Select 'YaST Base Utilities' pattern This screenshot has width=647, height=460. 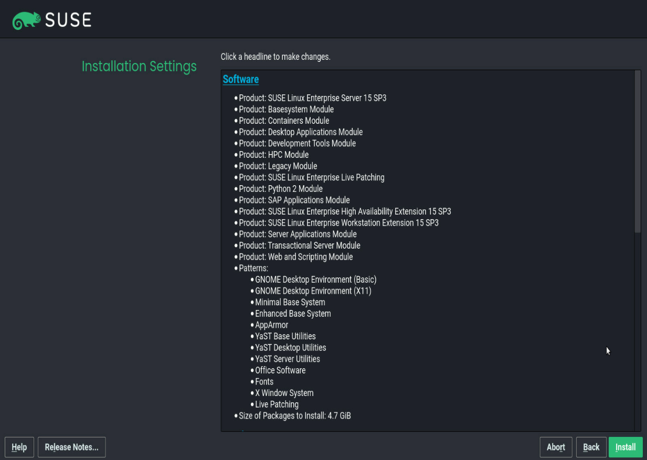(x=285, y=337)
